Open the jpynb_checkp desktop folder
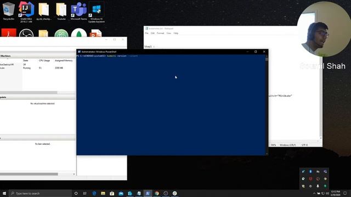 click(x=44, y=11)
